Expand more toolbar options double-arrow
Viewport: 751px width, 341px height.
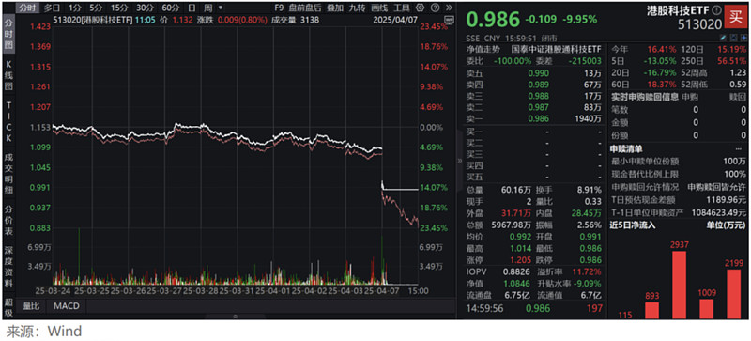tap(449, 8)
